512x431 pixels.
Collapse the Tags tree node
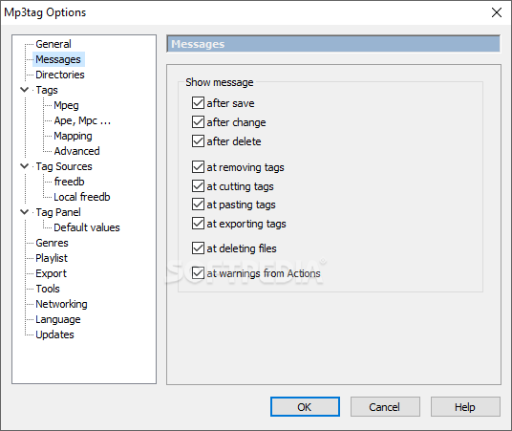pyautogui.click(x=25, y=90)
